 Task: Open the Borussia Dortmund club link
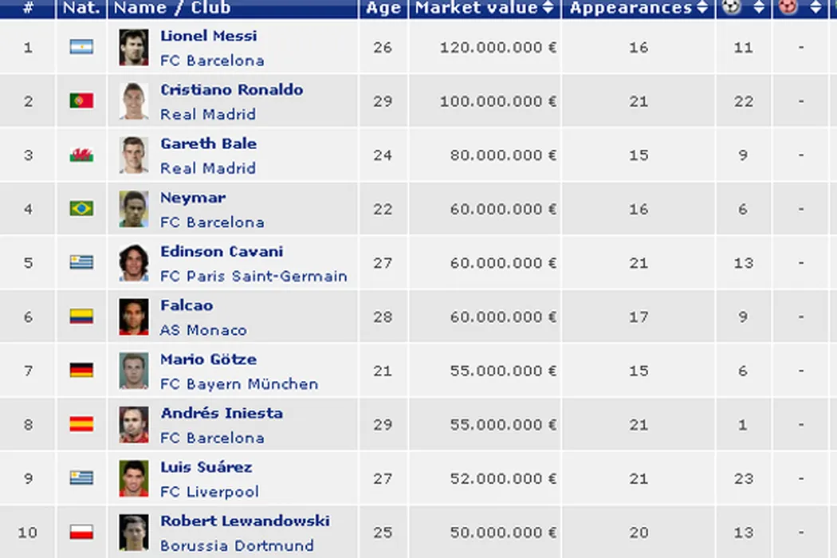237,546
